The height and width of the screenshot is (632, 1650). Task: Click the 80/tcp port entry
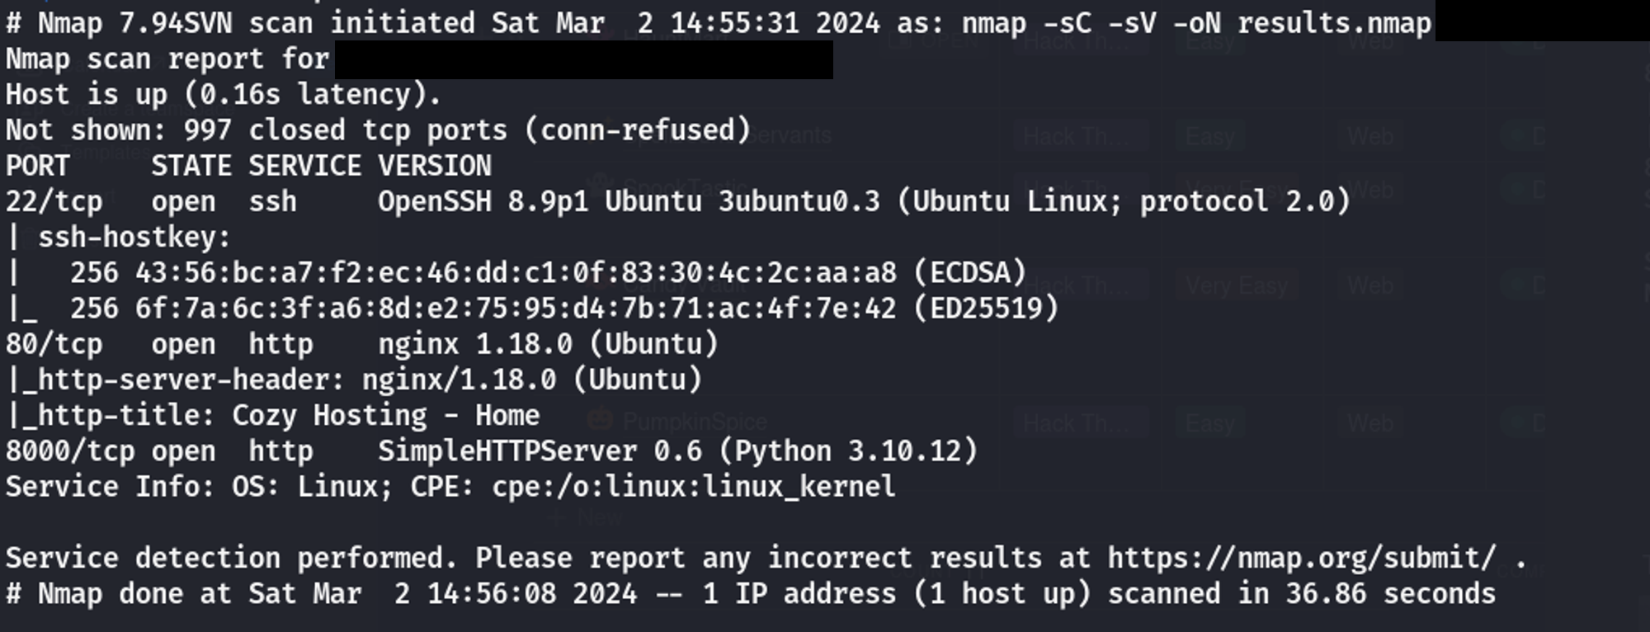click(54, 344)
